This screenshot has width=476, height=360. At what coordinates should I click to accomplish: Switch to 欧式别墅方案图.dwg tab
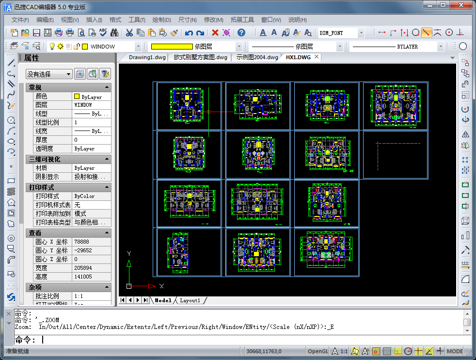coord(200,57)
